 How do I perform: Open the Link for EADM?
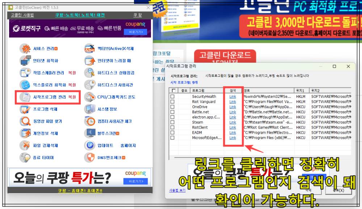[x=233, y=133]
